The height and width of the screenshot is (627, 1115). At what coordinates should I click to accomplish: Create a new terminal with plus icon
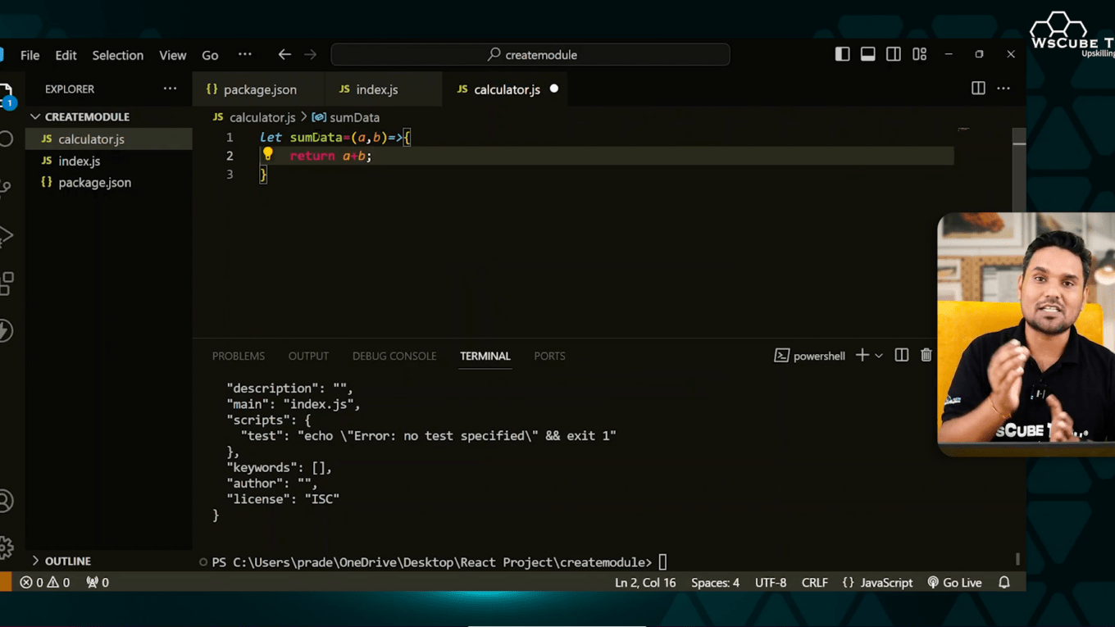coord(862,356)
